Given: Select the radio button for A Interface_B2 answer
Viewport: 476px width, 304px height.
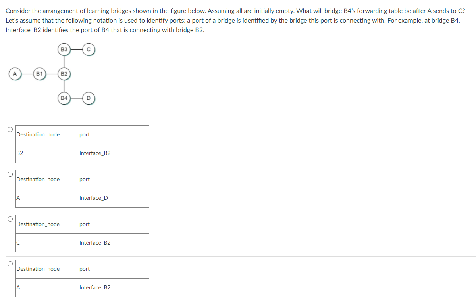Looking at the screenshot, I should 10,264.
